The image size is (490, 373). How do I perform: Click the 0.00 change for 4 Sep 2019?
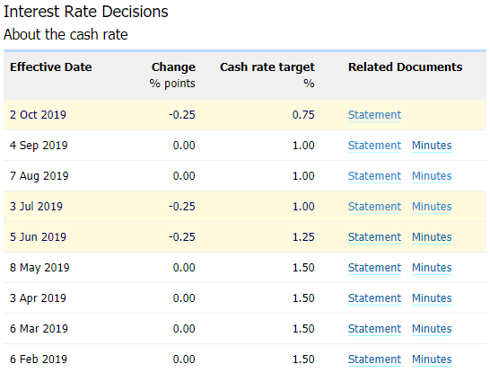pyautogui.click(x=184, y=146)
